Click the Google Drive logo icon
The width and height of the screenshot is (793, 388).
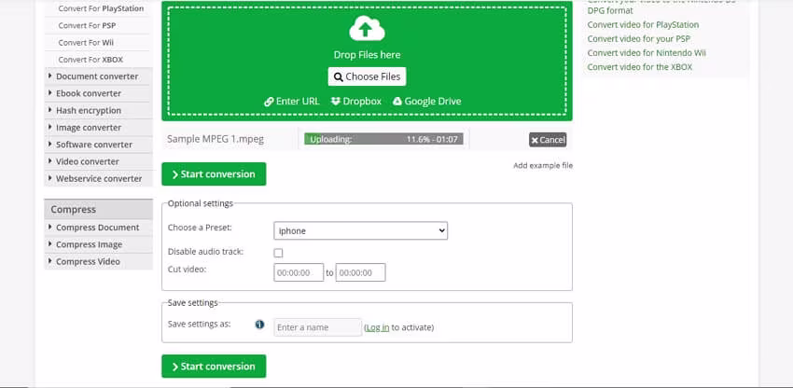[x=397, y=101]
